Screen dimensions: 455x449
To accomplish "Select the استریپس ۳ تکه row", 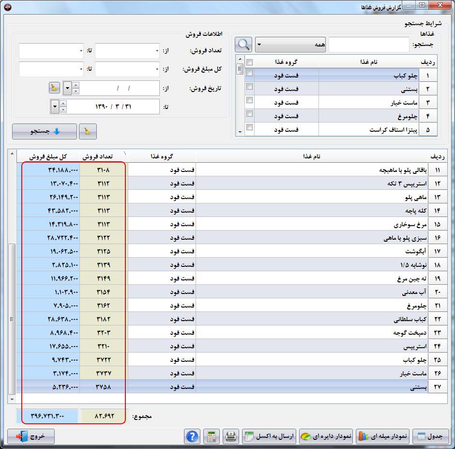I will pos(232,184).
